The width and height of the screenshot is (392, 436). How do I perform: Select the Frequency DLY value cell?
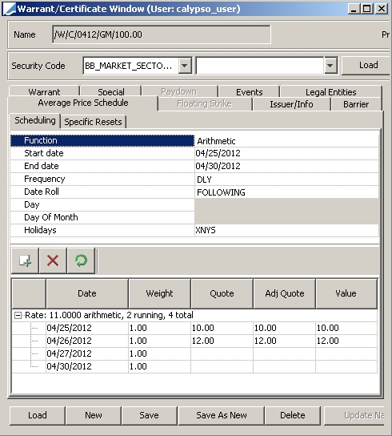(286, 180)
